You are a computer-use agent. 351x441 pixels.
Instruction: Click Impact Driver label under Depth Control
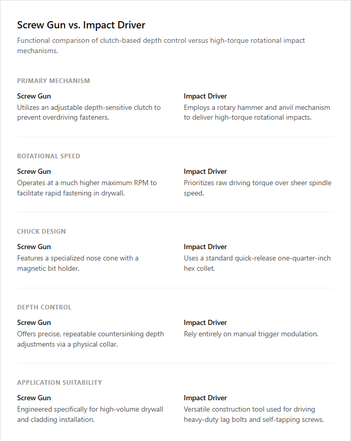coord(205,322)
